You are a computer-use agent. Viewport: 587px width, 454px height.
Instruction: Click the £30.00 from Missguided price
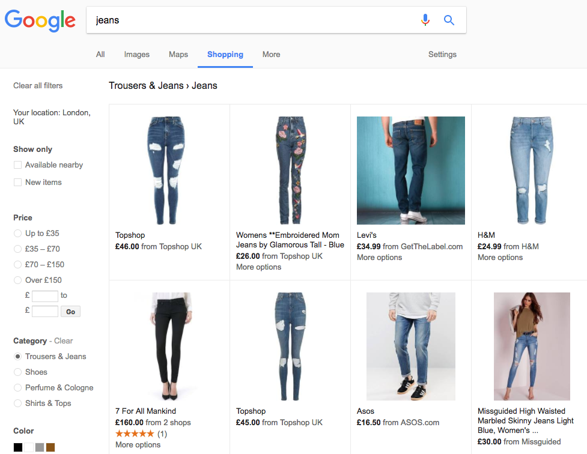pyautogui.click(x=519, y=441)
